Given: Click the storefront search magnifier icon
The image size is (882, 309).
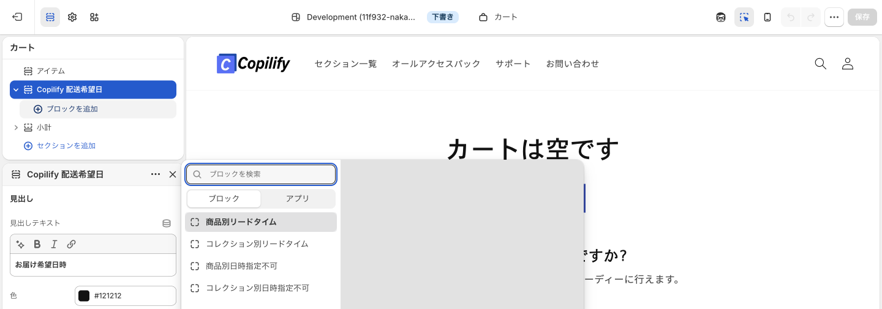Looking at the screenshot, I should (x=821, y=64).
